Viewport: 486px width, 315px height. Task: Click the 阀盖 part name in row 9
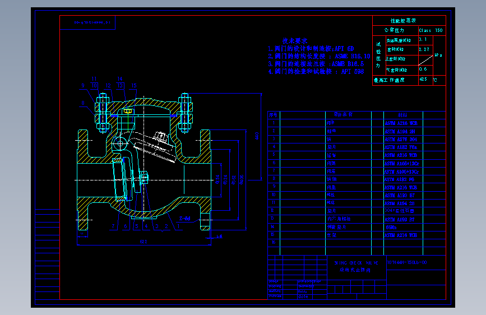331,188
